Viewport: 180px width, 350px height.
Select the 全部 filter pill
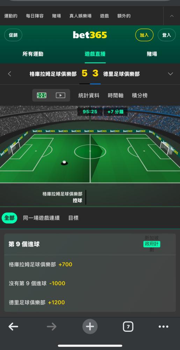(9, 218)
